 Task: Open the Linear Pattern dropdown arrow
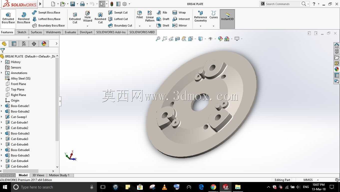(150, 26)
